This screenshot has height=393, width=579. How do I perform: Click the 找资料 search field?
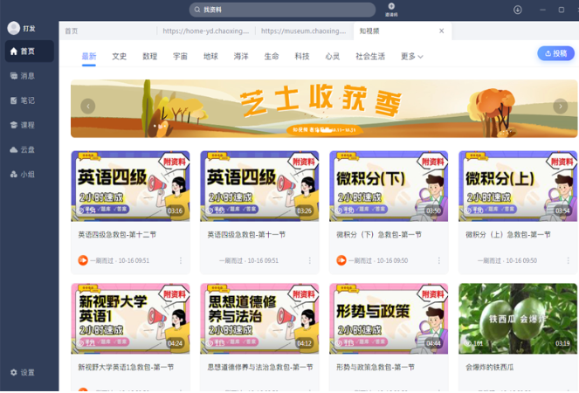pos(282,10)
